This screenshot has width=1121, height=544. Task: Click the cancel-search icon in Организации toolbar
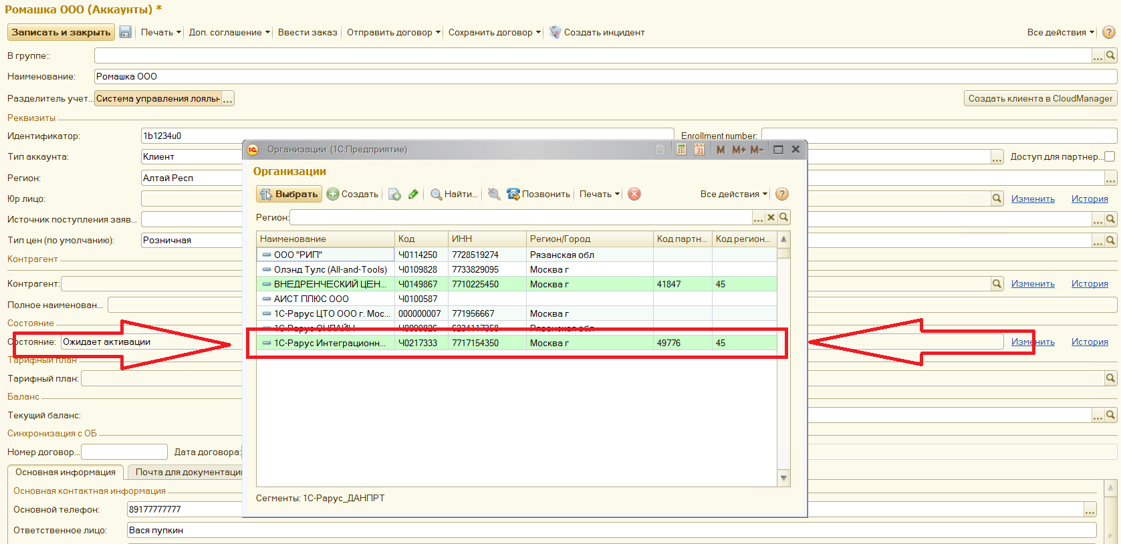[494, 194]
